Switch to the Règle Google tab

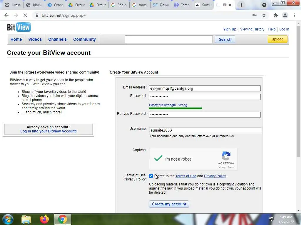(x=119, y=5)
